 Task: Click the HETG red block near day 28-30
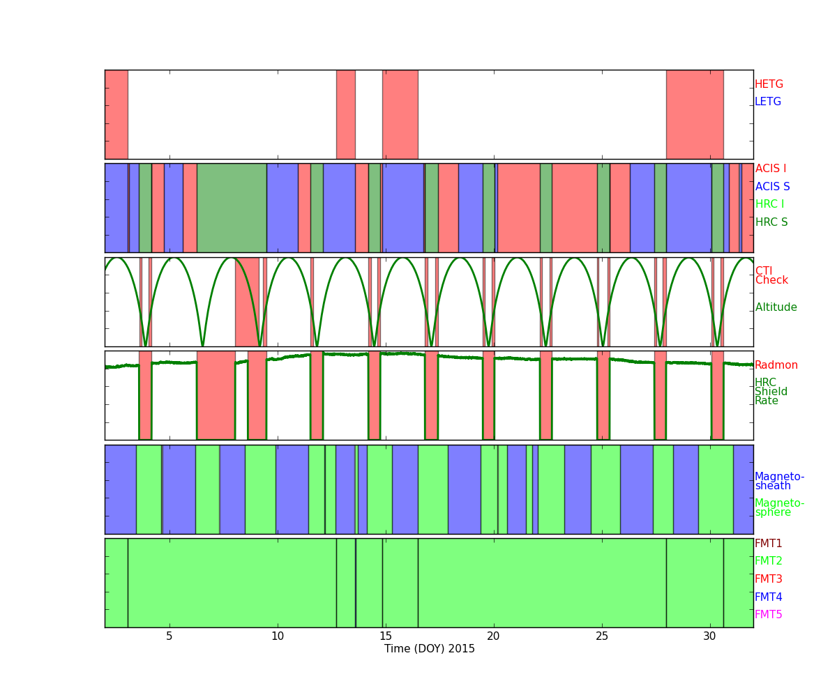695,114
